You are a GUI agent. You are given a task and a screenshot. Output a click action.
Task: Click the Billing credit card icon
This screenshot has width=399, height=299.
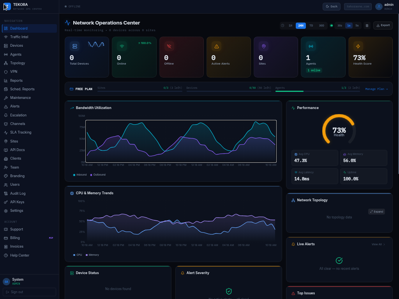point(6,238)
